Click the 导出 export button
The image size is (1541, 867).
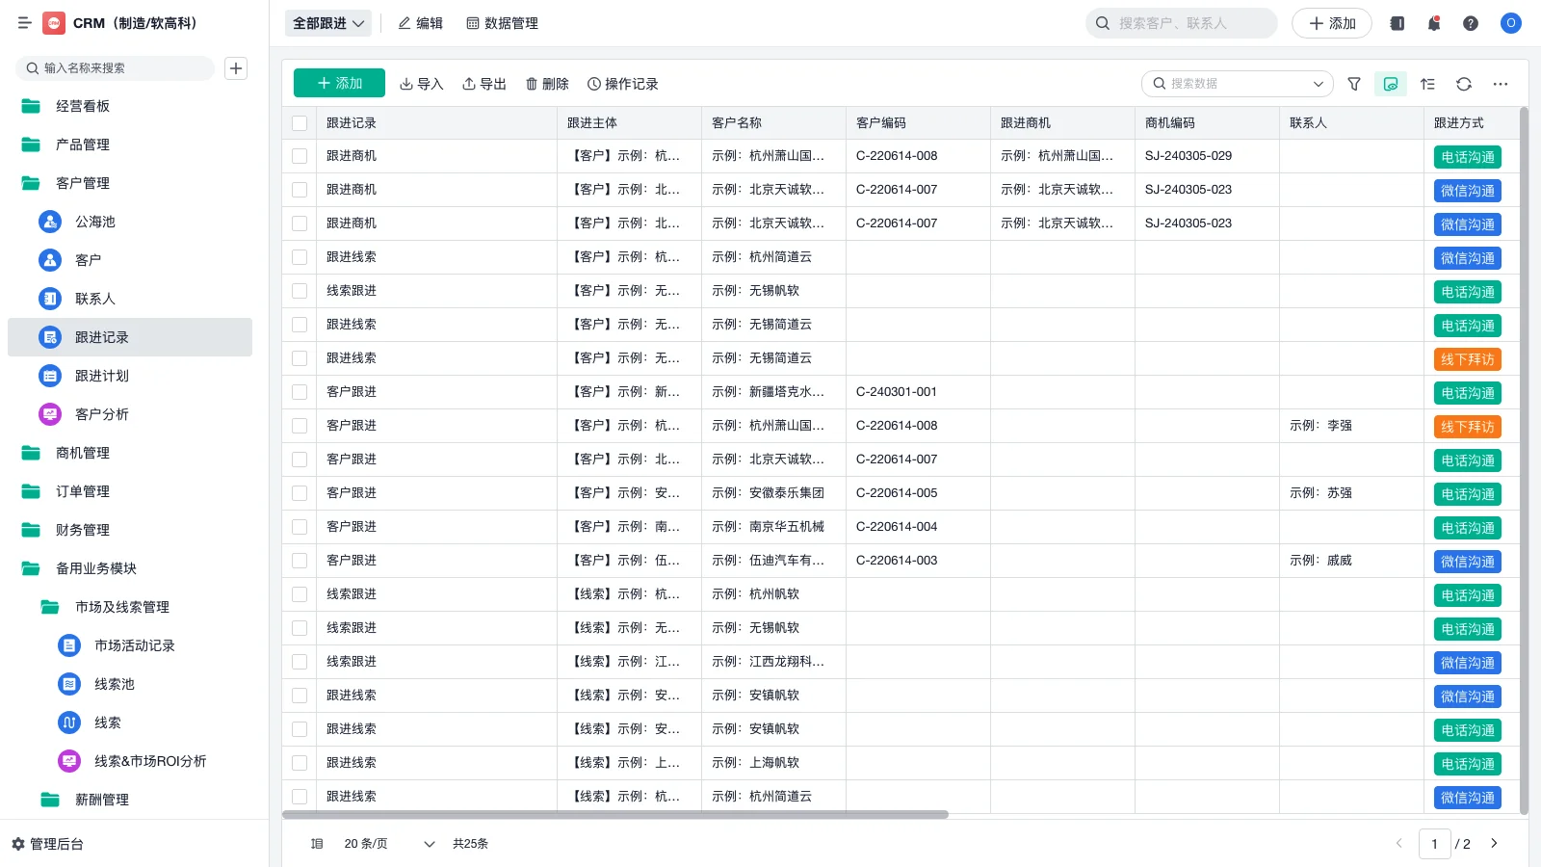[x=484, y=84]
